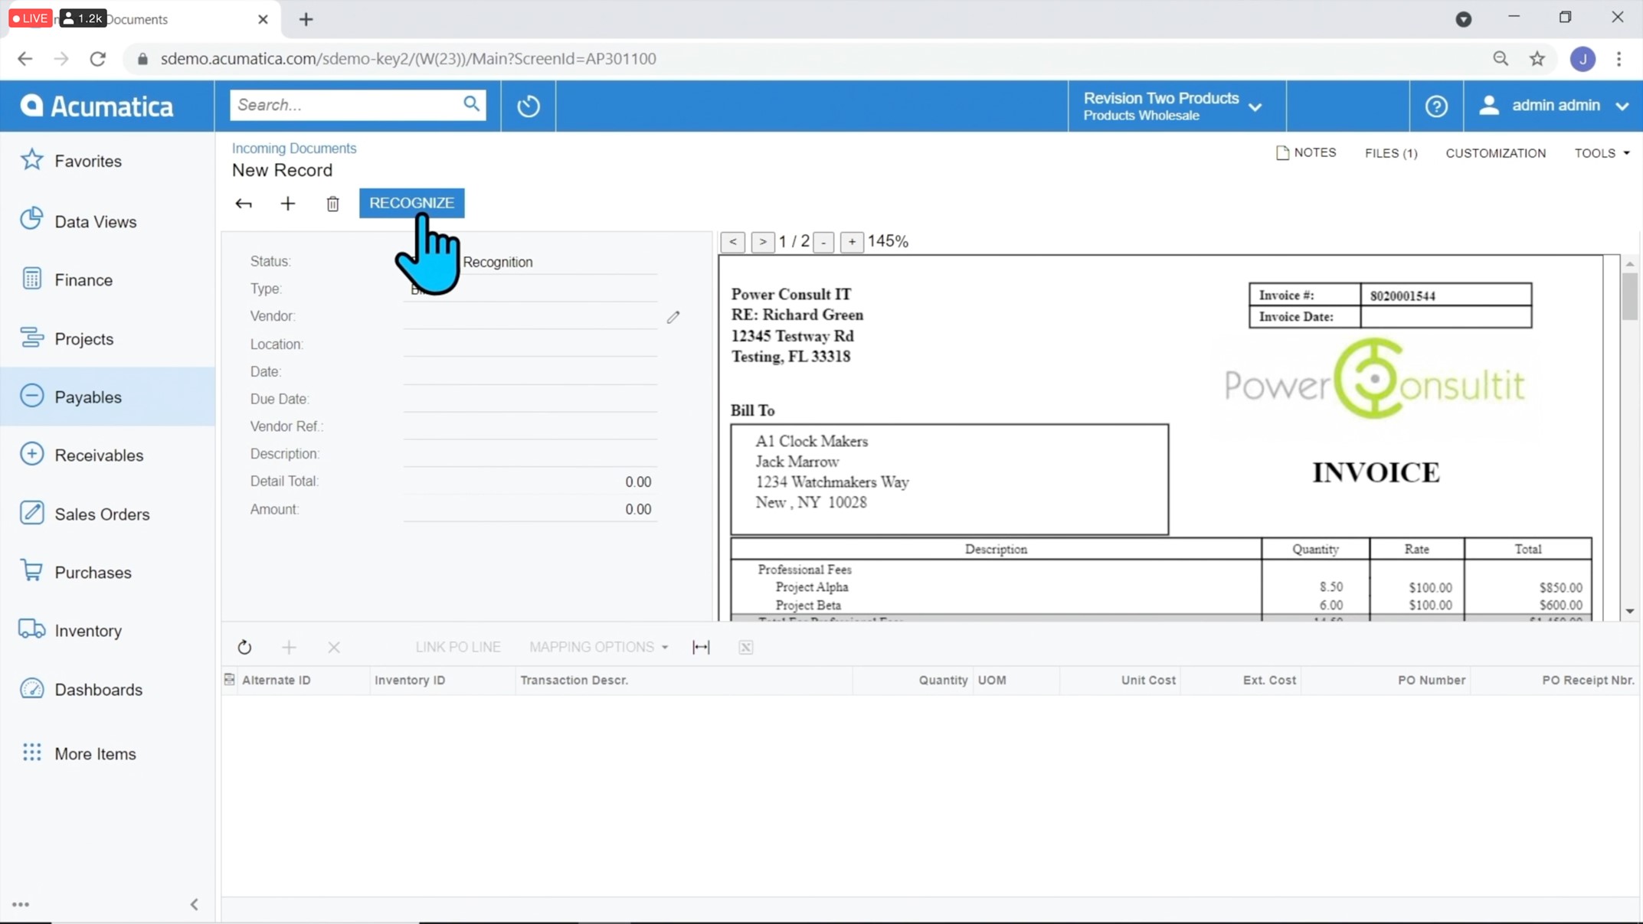Open a new browser tab
This screenshot has height=924, width=1643.
[x=306, y=19]
